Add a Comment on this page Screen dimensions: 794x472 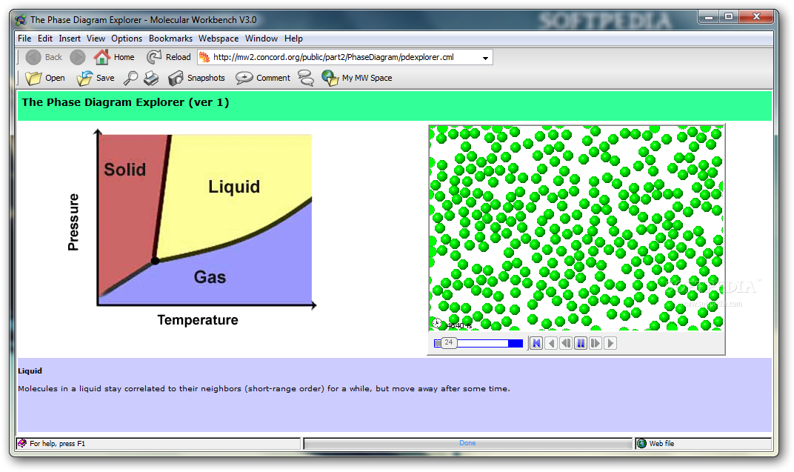pos(263,78)
